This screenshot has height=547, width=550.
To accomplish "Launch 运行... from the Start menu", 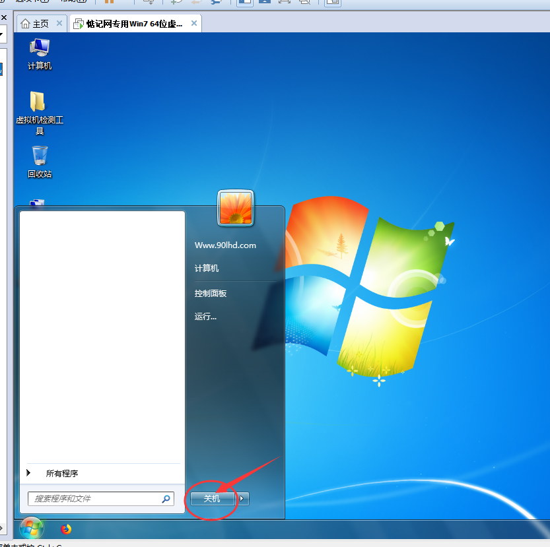I will [x=205, y=317].
